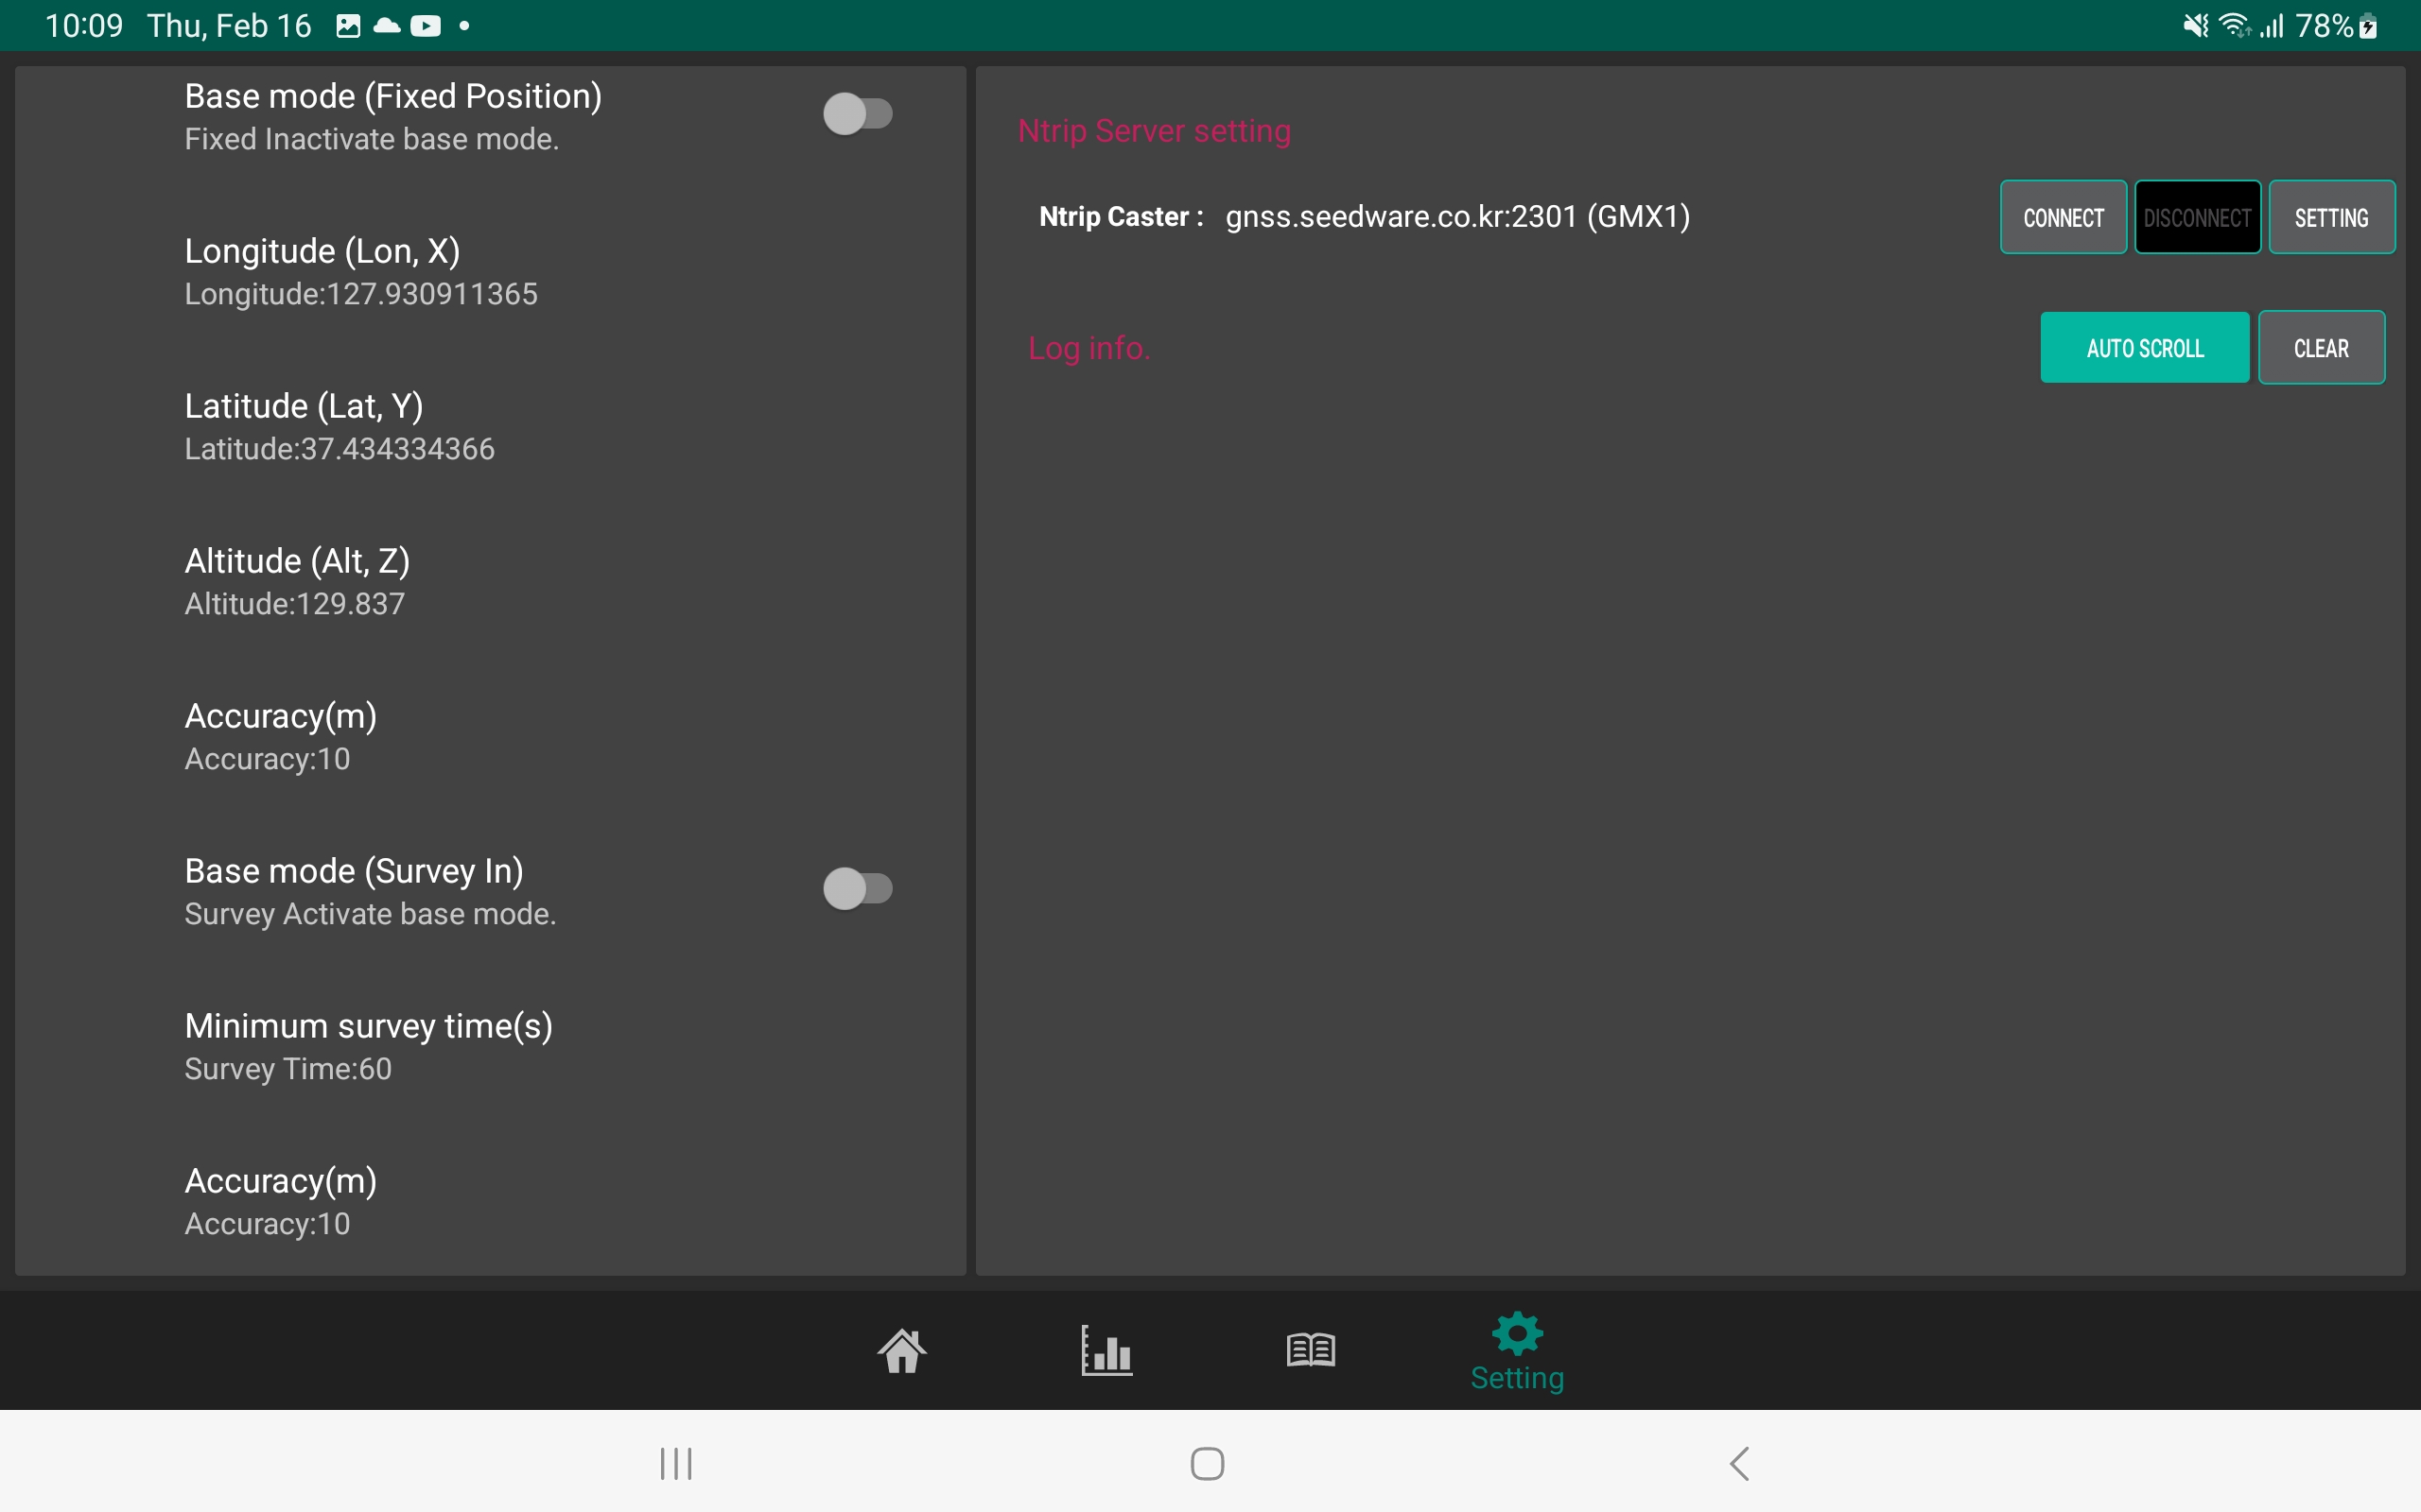This screenshot has width=2421, height=1512.
Task: Open Accuracy(m) below Minimum survey time
Action: coord(490,1202)
